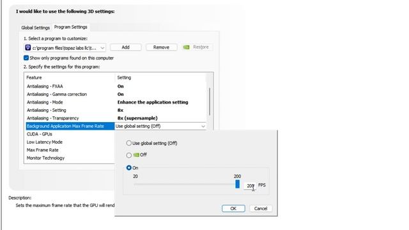Select the Max Frame Rate row
This screenshot has width=409, height=230.
click(x=70, y=150)
